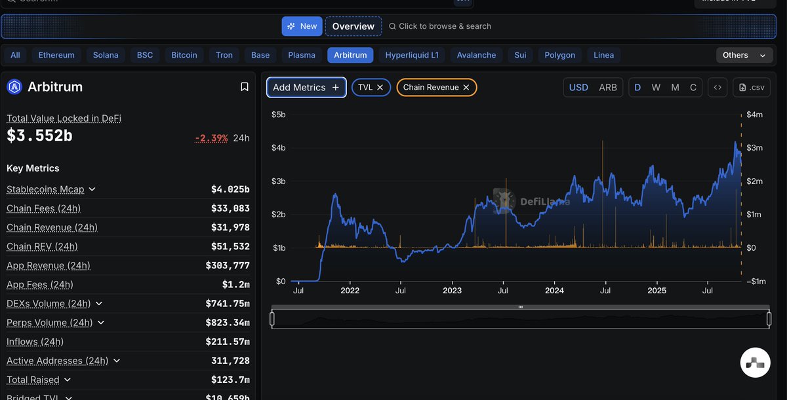Screen dimensions: 787x400
Task: Click the browse & search input field
Action: [x=445, y=26]
